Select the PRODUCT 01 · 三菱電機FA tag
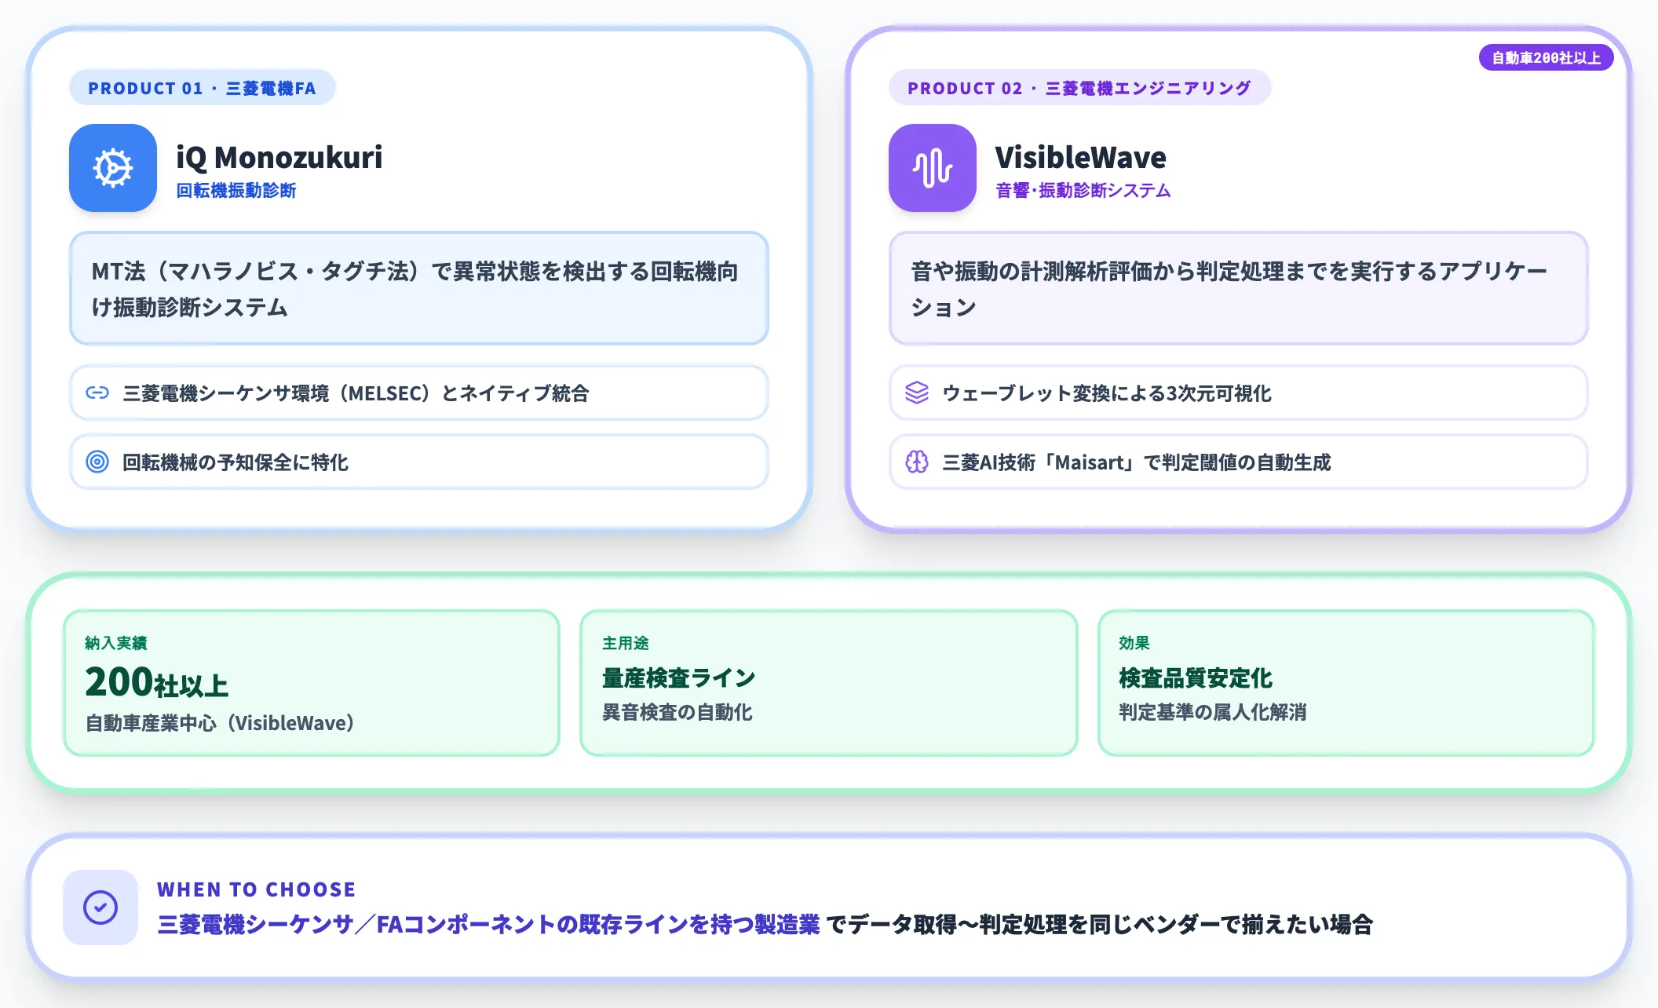This screenshot has height=1008, width=1658. (x=203, y=88)
